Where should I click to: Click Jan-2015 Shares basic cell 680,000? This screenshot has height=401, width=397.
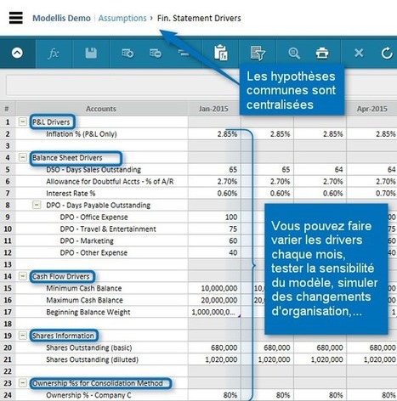pyautogui.click(x=214, y=347)
